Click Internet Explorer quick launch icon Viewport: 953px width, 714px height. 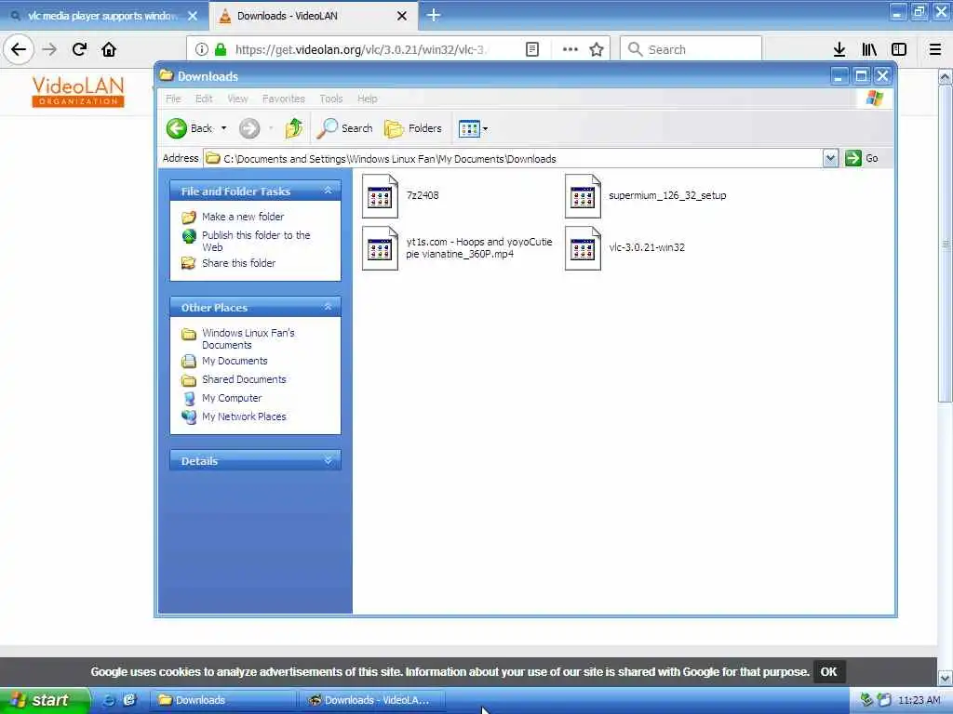[109, 700]
